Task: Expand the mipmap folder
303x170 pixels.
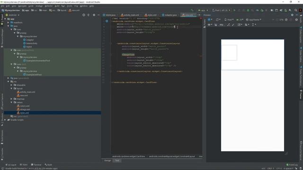Action: pyautogui.click(x=11, y=99)
